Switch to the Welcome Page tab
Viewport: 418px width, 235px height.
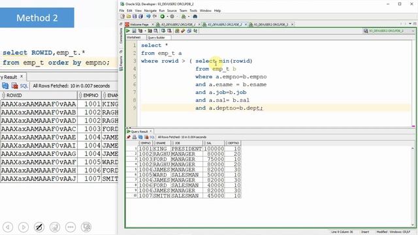[139, 24]
